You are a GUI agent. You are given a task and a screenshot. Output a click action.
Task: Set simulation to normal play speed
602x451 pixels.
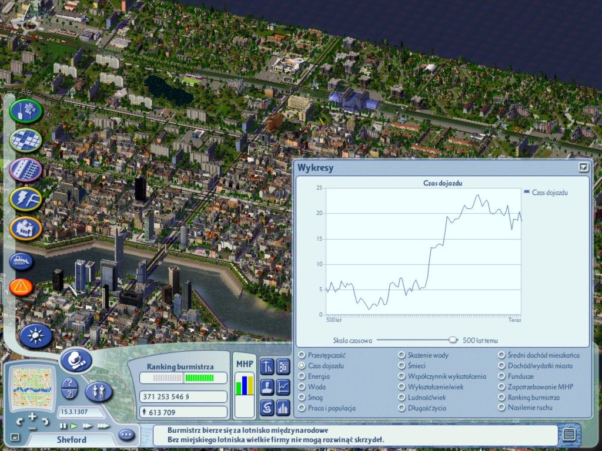(x=74, y=426)
